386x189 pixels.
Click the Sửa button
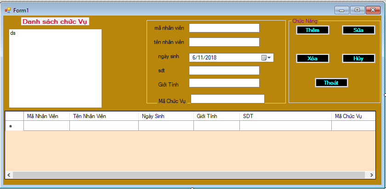coord(358,30)
